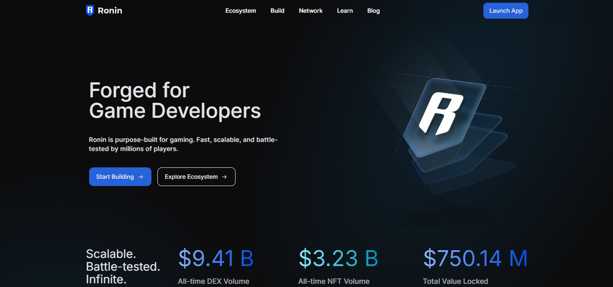This screenshot has width=613, height=287.
Task: Click the Launch App button
Action: click(x=506, y=10)
